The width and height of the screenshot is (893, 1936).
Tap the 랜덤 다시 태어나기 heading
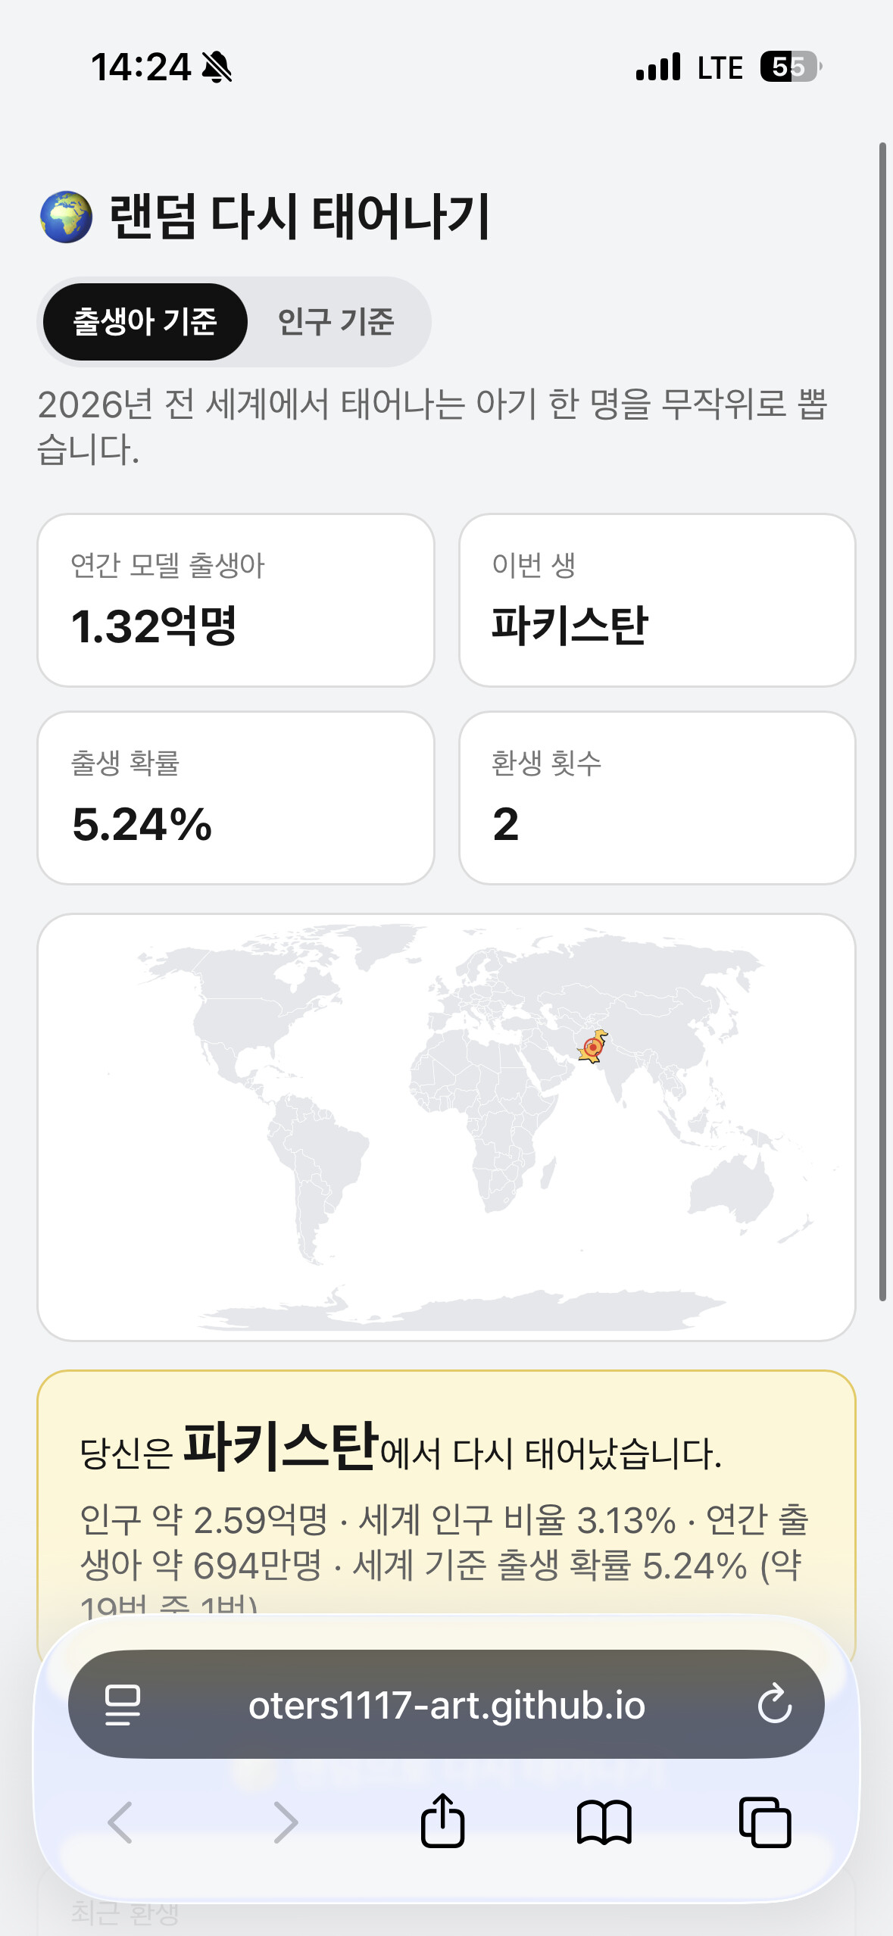pyautogui.click(x=300, y=217)
